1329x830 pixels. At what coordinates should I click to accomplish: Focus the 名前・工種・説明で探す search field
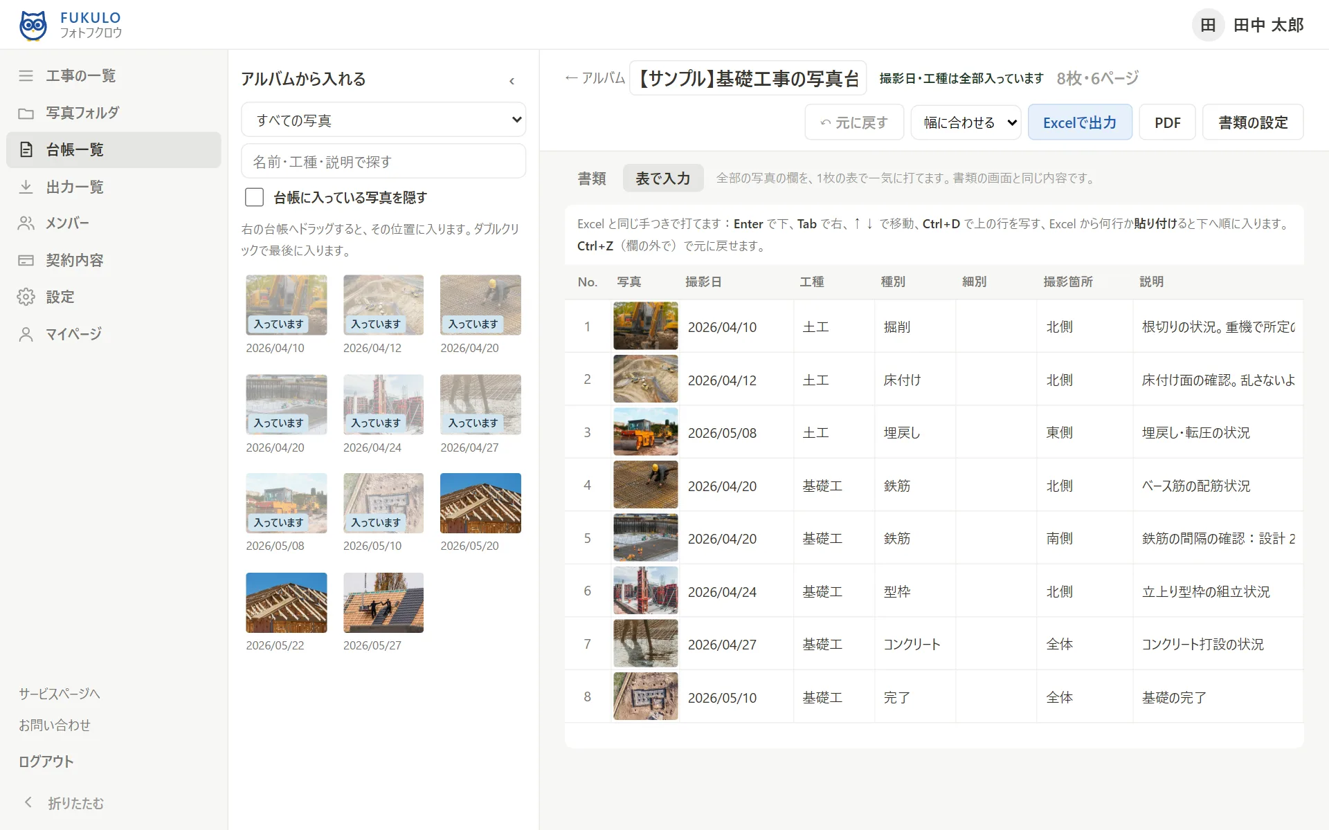point(383,161)
